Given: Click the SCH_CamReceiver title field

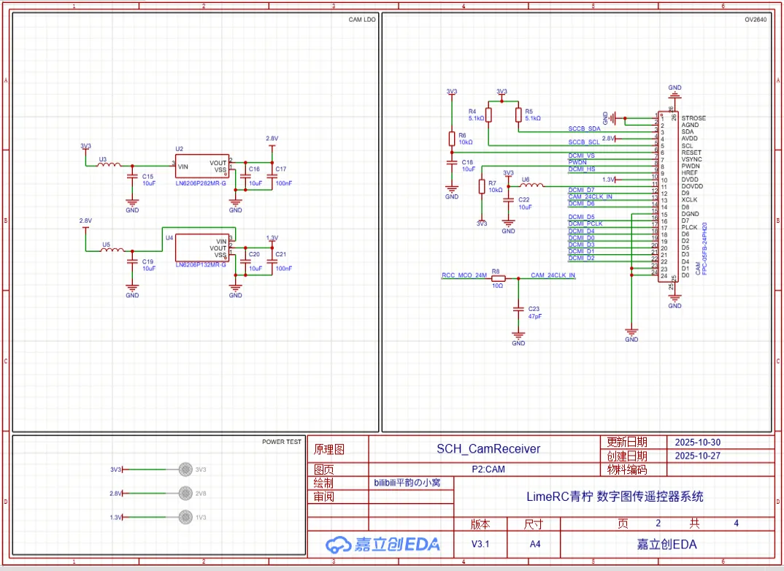Looking at the screenshot, I should (488, 448).
